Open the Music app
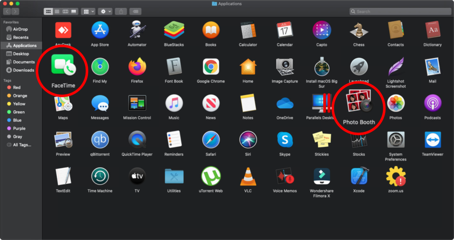 click(174, 103)
